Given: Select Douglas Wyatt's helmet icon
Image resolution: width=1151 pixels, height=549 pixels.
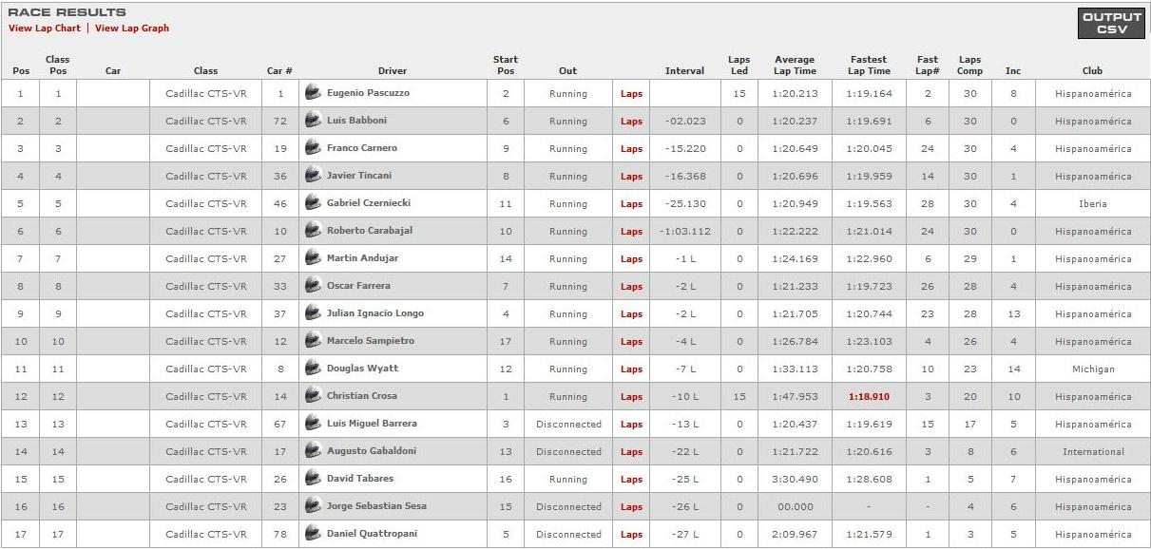Looking at the screenshot, I should [313, 369].
